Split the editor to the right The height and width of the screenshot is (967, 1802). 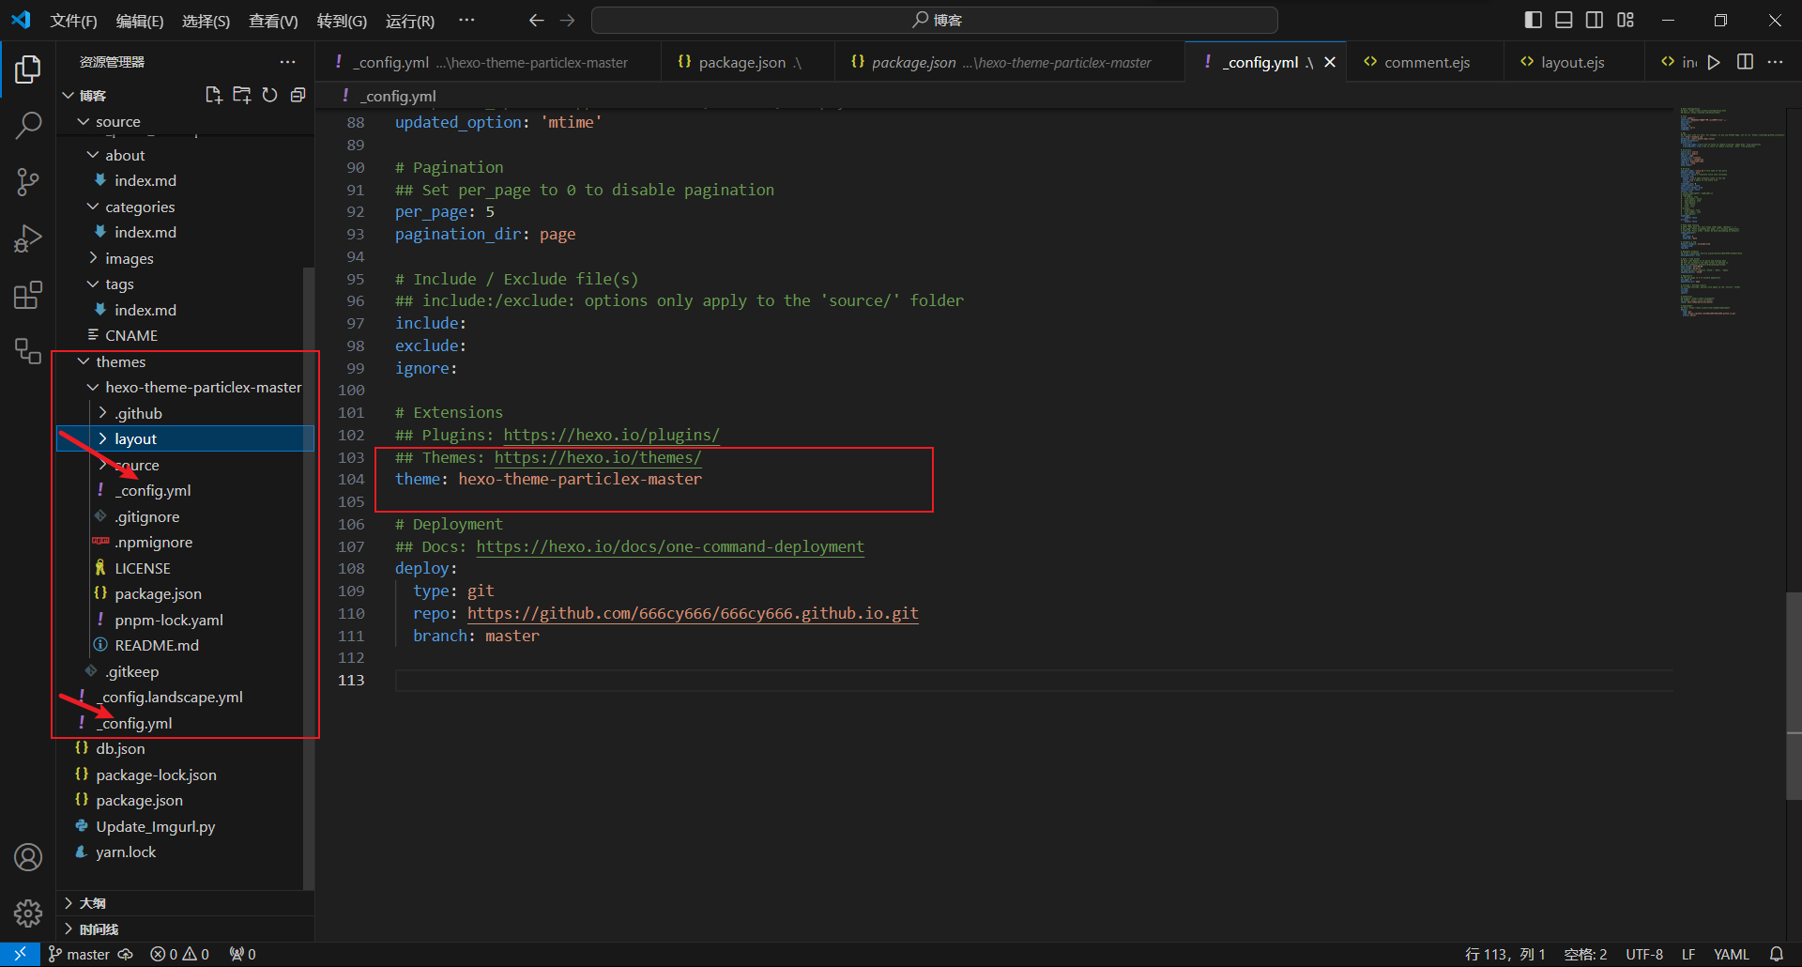pos(1745,62)
